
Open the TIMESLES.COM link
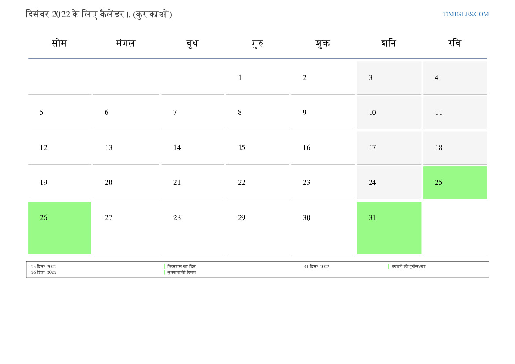[465, 14]
